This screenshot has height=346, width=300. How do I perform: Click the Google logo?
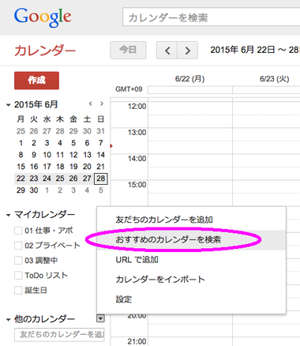pyautogui.click(x=43, y=17)
